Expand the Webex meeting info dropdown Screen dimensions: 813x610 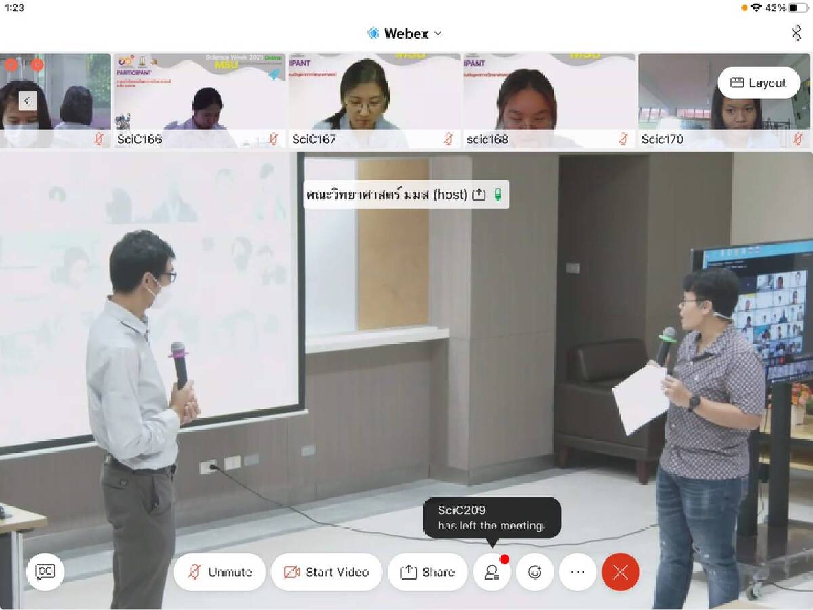point(438,33)
